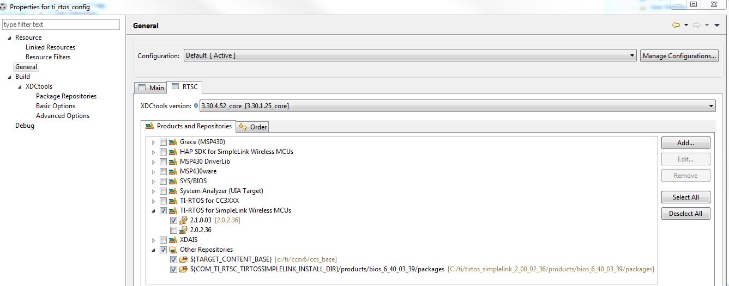Image resolution: width=729 pixels, height=286 pixels.
Task: Click the XDCtools version info icon
Action: pyautogui.click(x=196, y=106)
